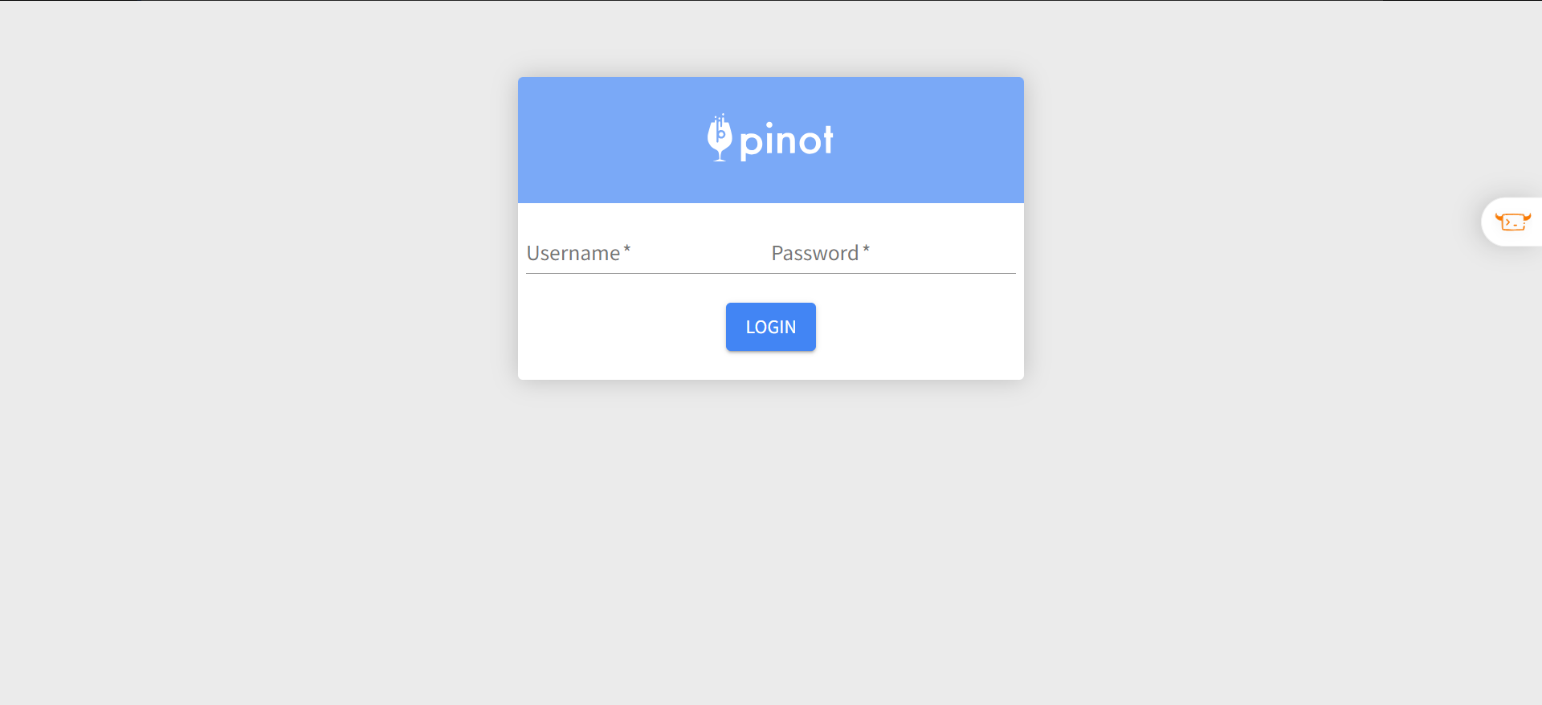Click the Pinot wine glass logo icon
Image resolution: width=1542 pixels, height=705 pixels.
(720, 138)
